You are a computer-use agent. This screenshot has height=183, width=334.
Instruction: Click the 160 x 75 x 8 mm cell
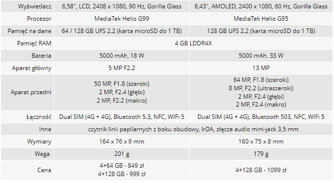point(261,142)
